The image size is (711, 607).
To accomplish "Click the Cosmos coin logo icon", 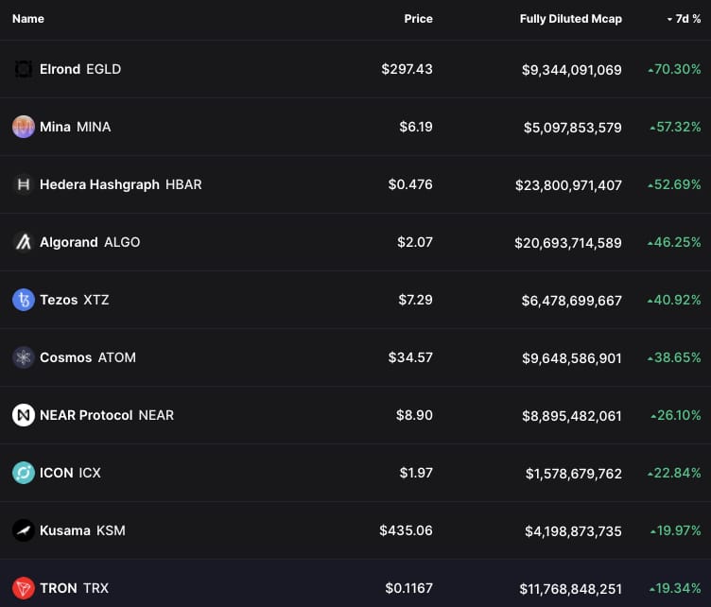I will pyautogui.click(x=24, y=357).
